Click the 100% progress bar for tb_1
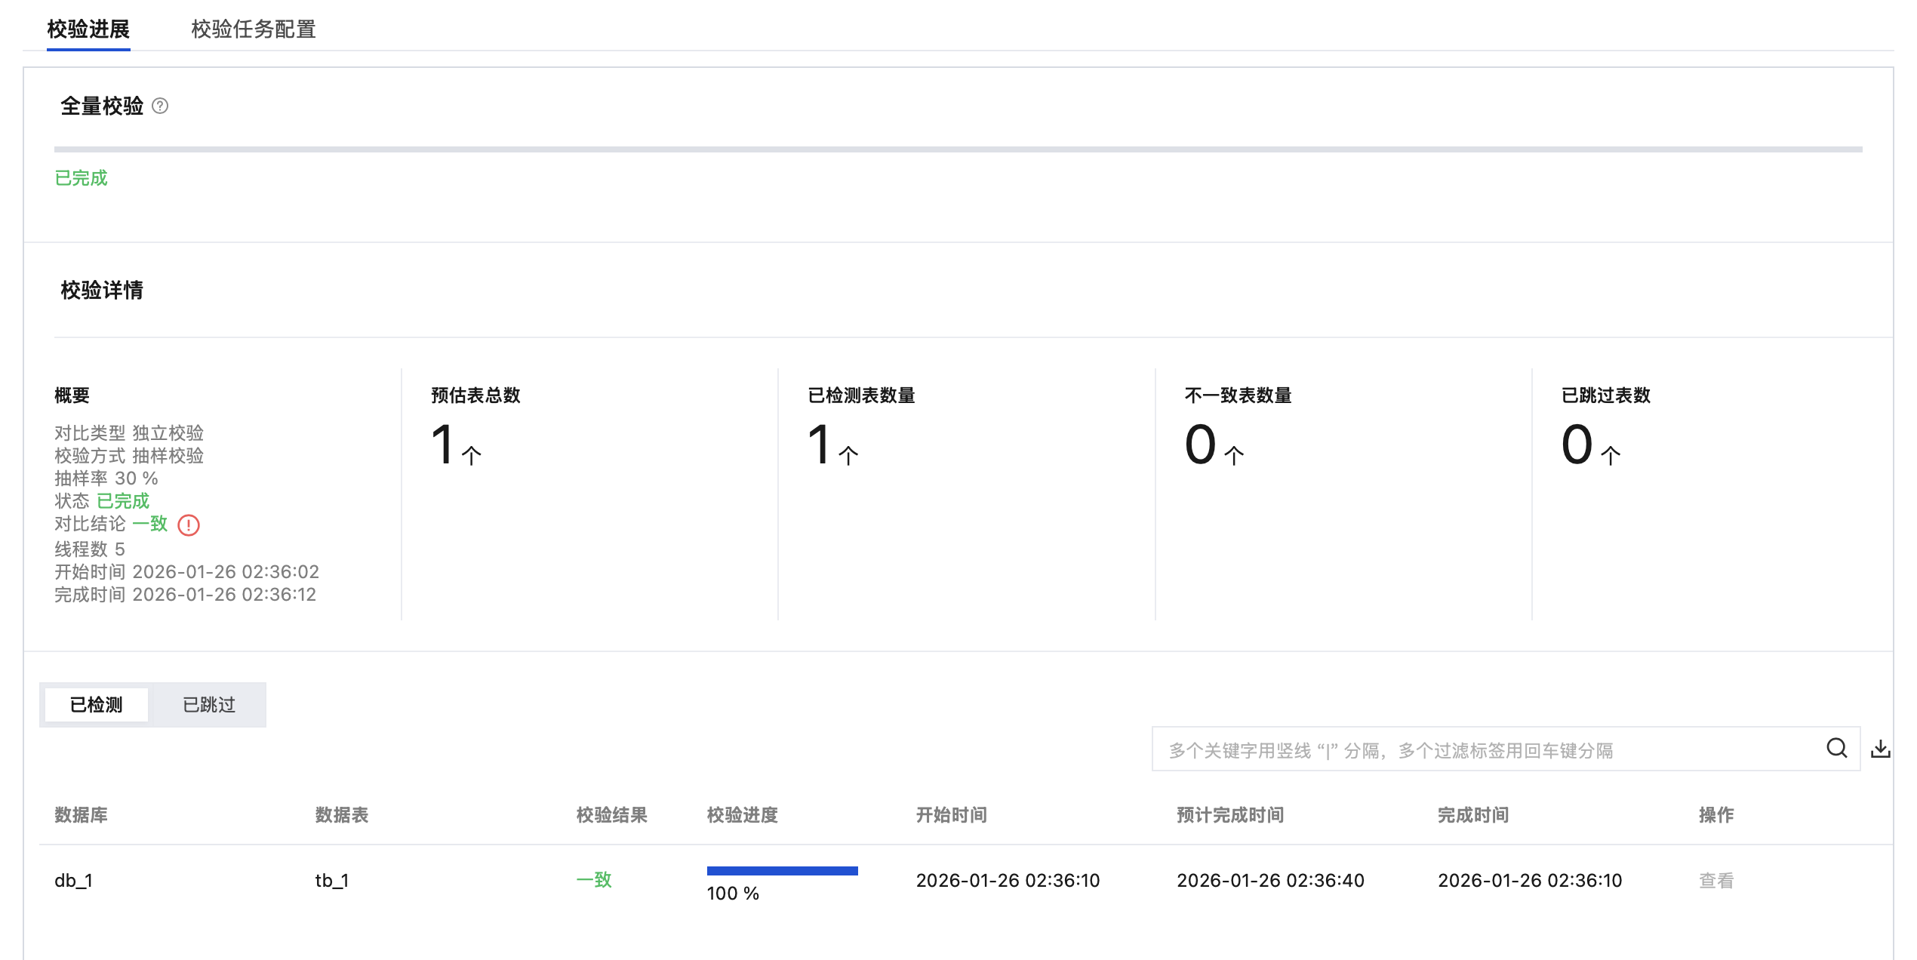Screen dimensions: 1917x960 tap(782, 871)
